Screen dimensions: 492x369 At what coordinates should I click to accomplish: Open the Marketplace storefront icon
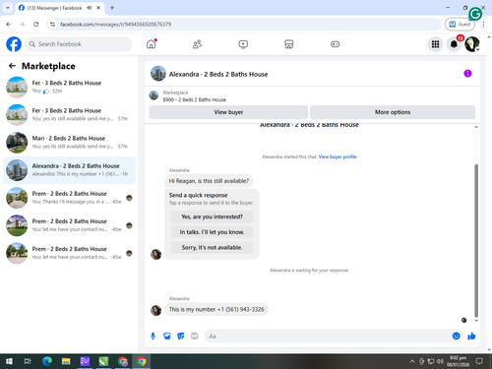pos(289,44)
